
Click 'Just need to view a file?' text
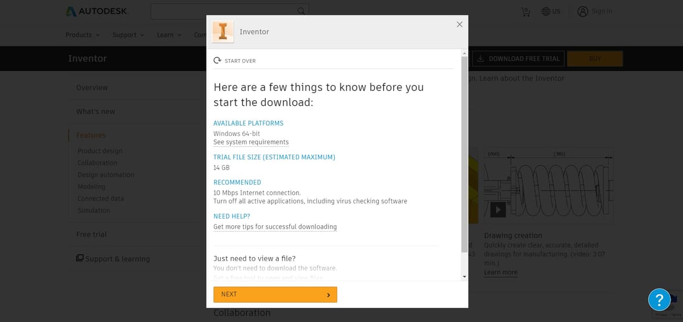click(x=254, y=258)
